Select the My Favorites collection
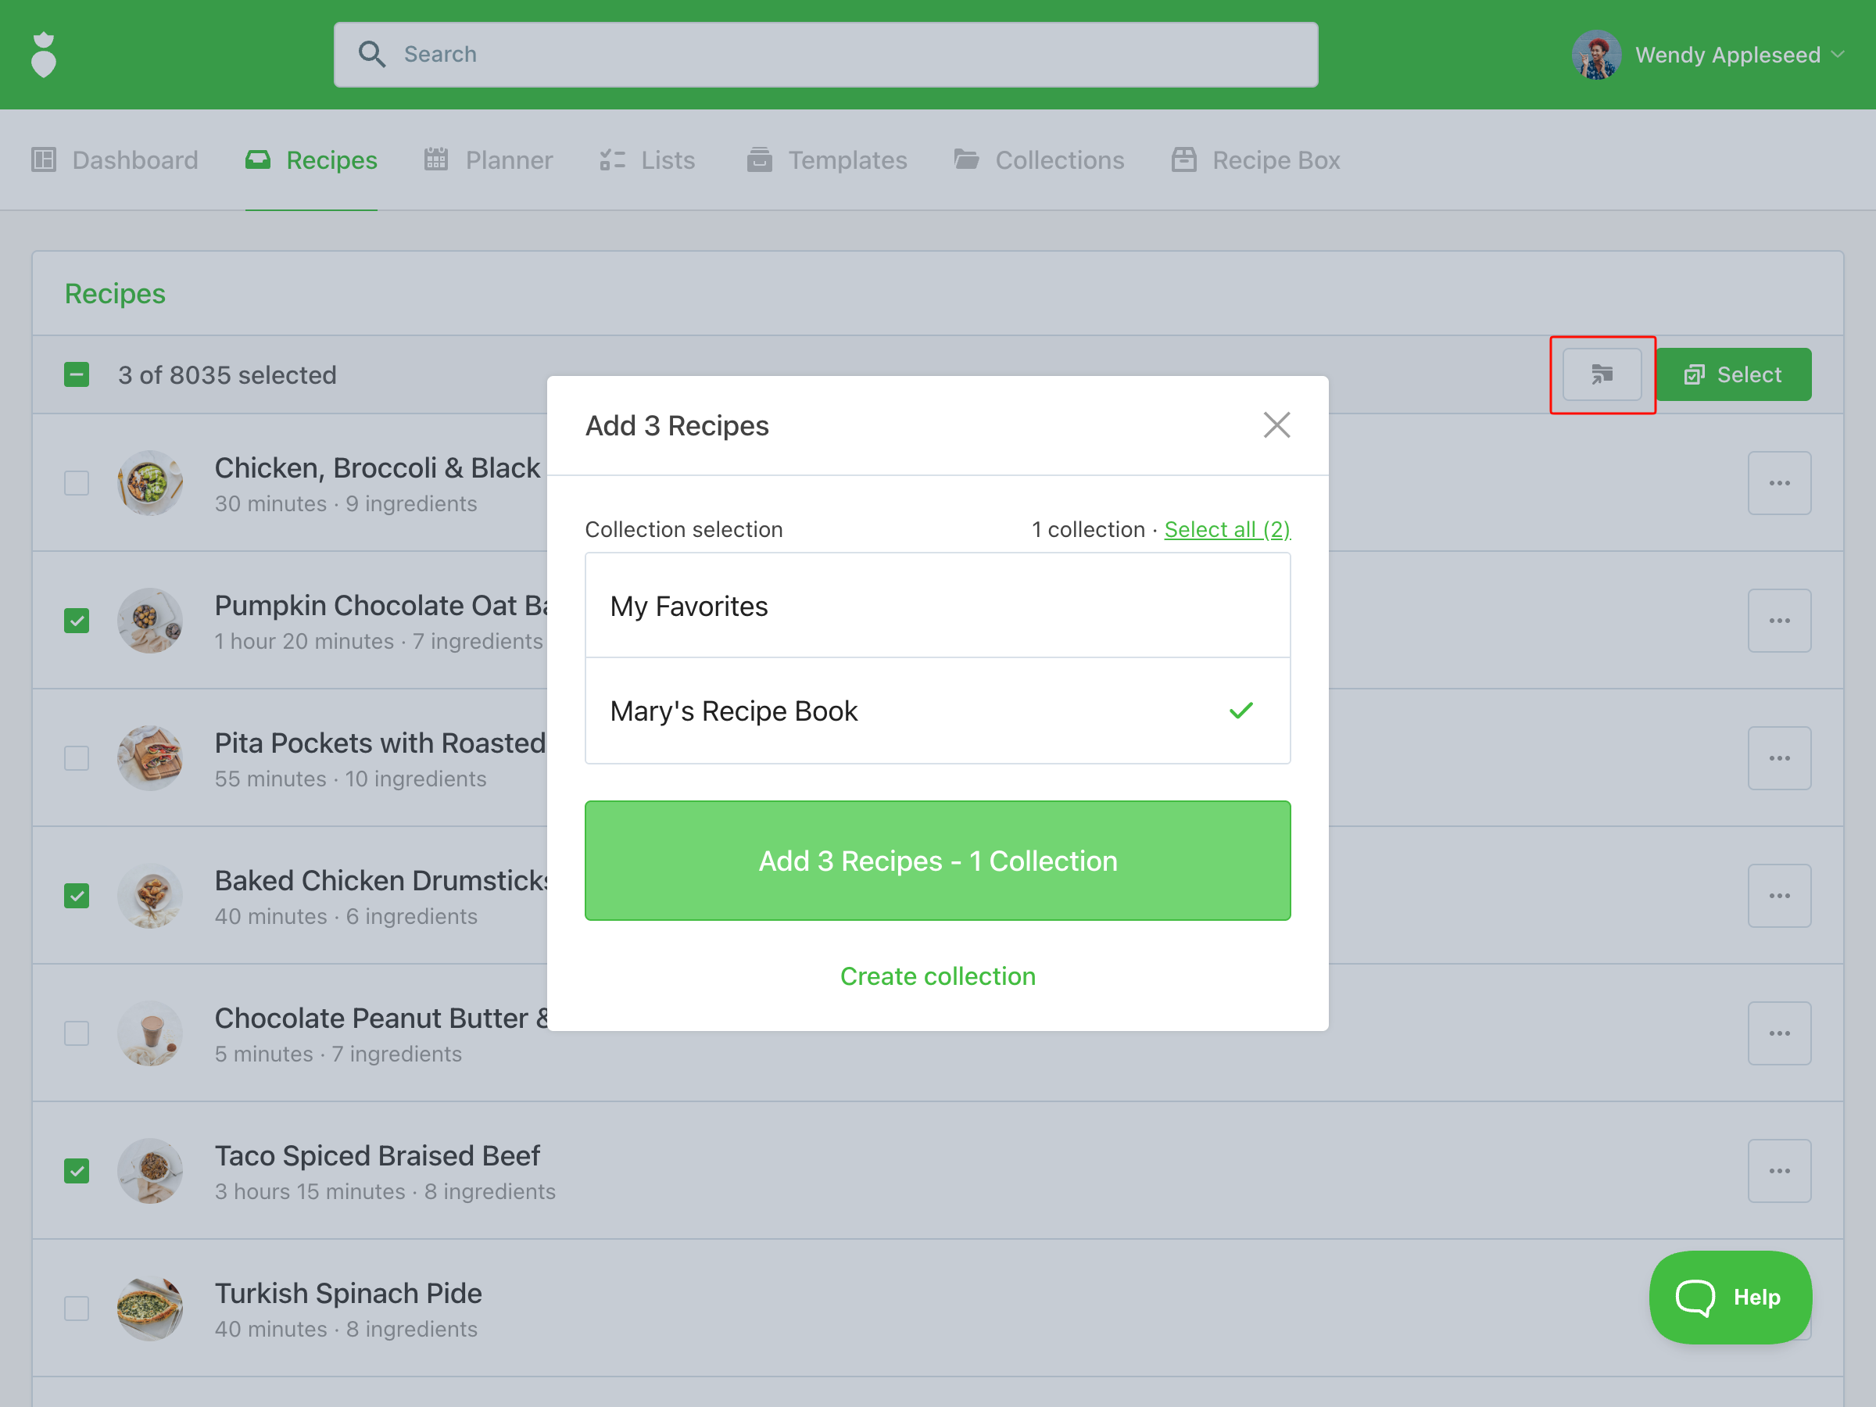 click(937, 607)
